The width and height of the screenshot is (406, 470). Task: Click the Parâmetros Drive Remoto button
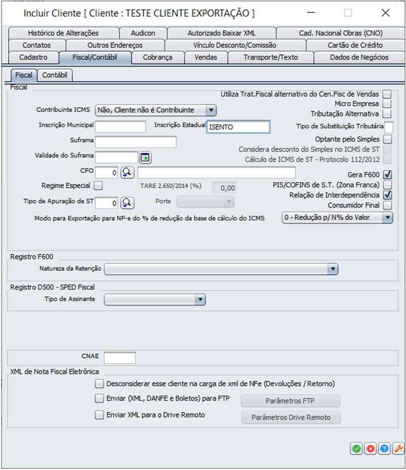[x=290, y=417]
